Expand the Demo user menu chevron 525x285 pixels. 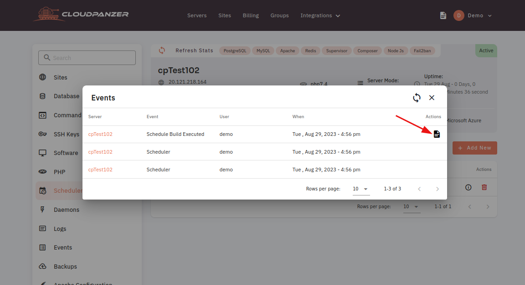tap(490, 16)
